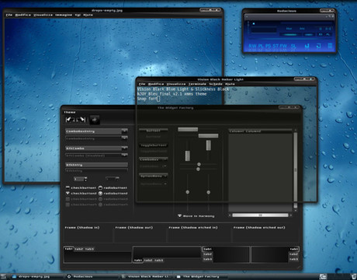Open the ComboBoxEntry dropdown arrow
357x280 pixels.
tap(125, 131)
